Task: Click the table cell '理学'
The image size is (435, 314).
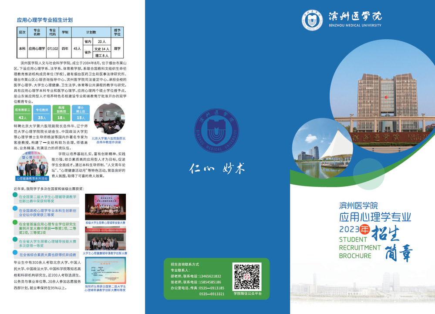Action: point(118,48)
